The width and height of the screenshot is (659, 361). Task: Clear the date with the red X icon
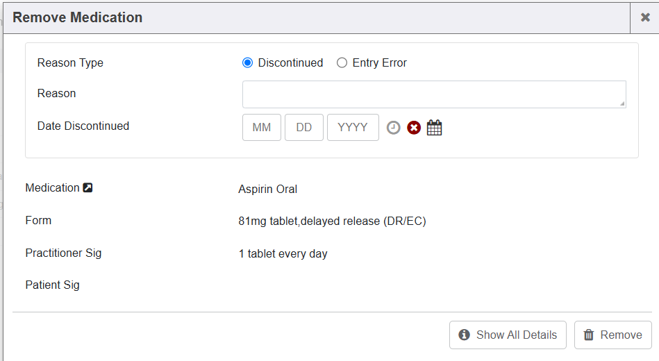pyautogui.click(x=414, y=128)
